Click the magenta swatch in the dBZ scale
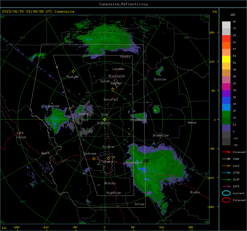 click(x=226, y=87)
